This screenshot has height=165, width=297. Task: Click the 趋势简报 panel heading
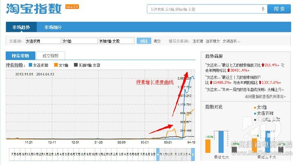[214, 56]
